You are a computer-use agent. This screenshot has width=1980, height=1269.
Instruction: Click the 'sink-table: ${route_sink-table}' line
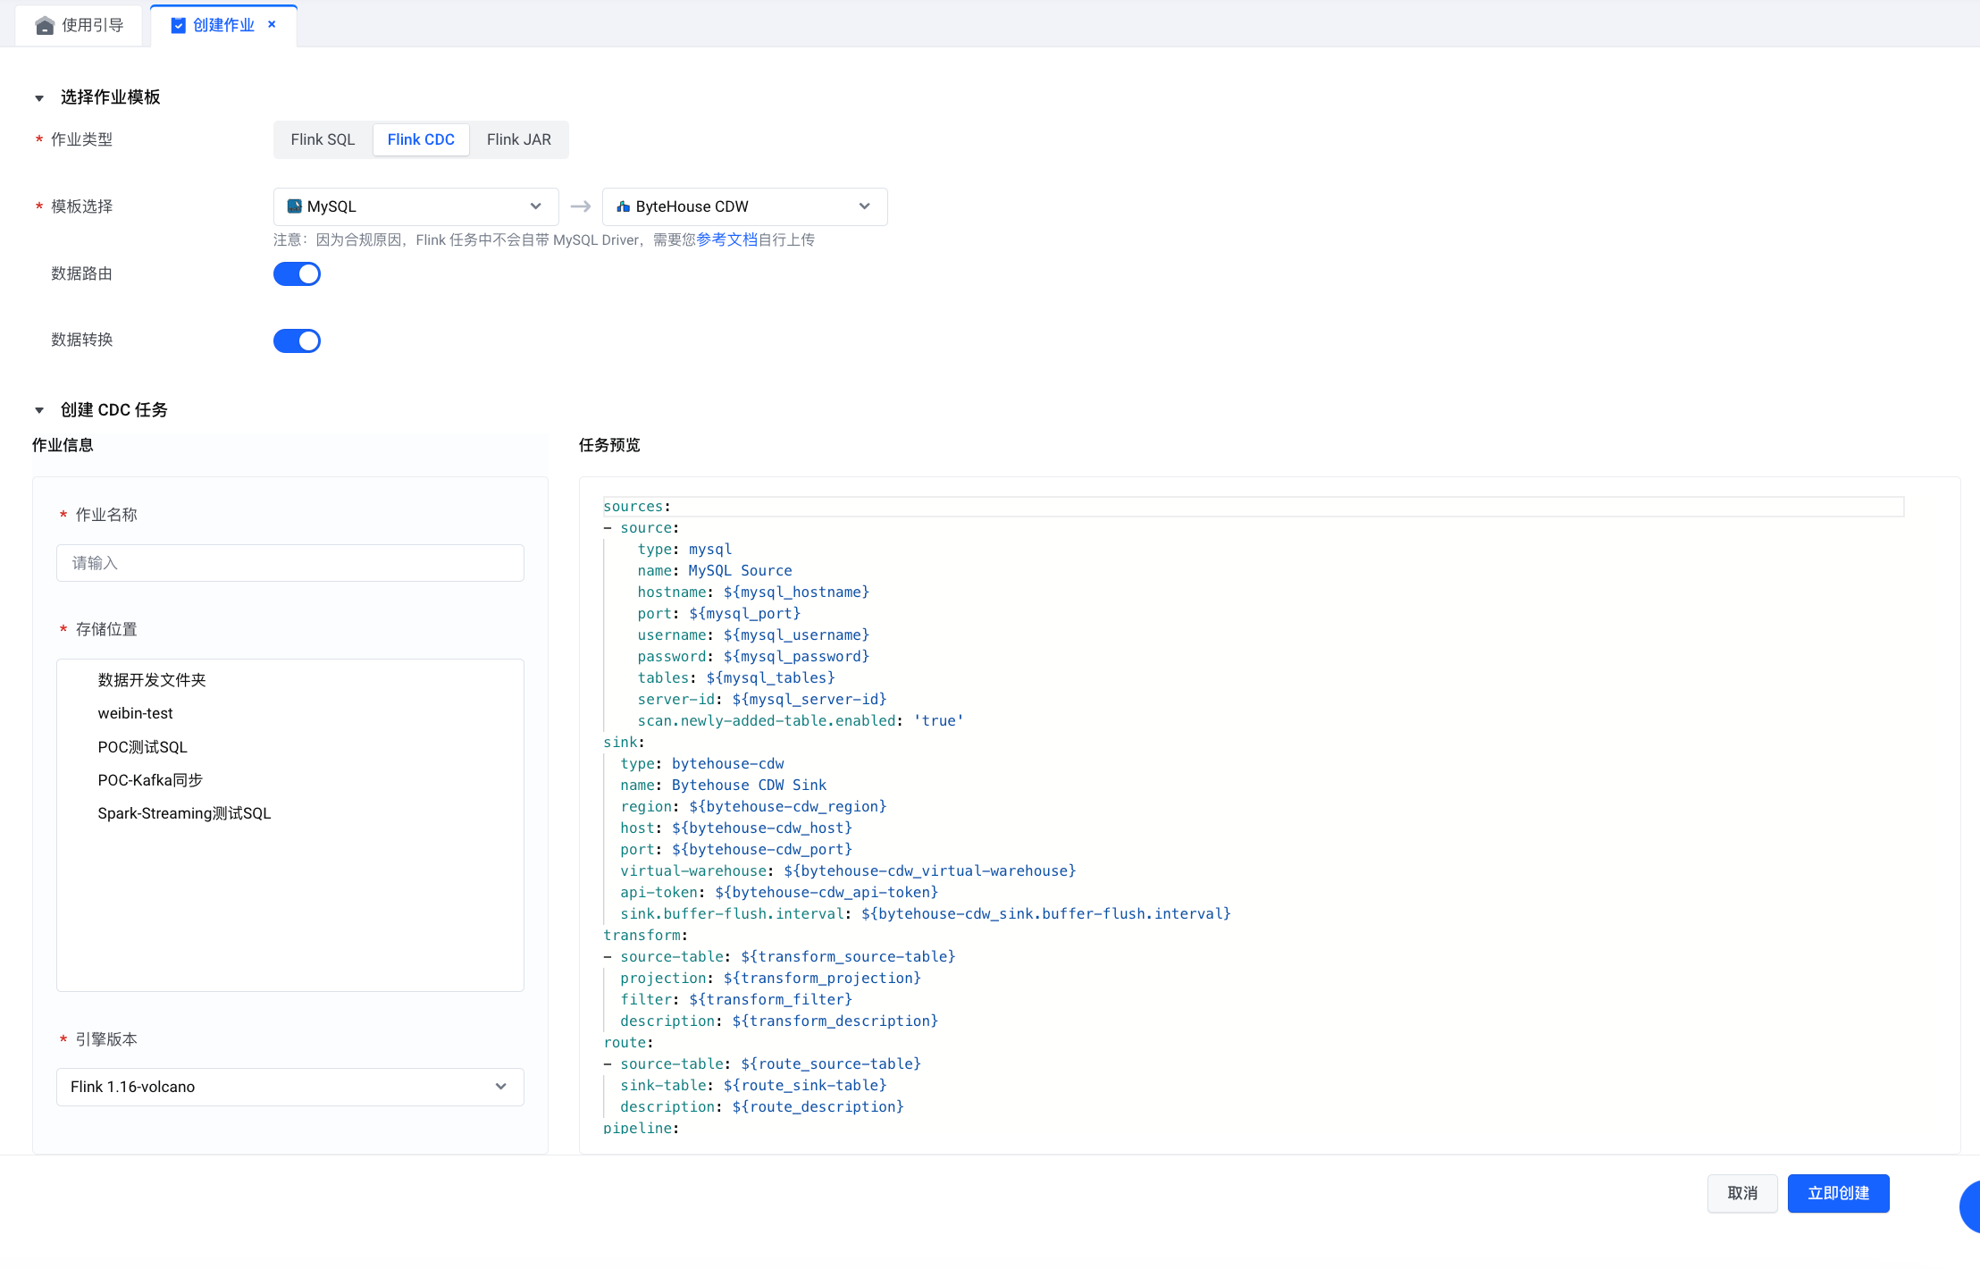pyautogui.click(x=753, y=1086)
